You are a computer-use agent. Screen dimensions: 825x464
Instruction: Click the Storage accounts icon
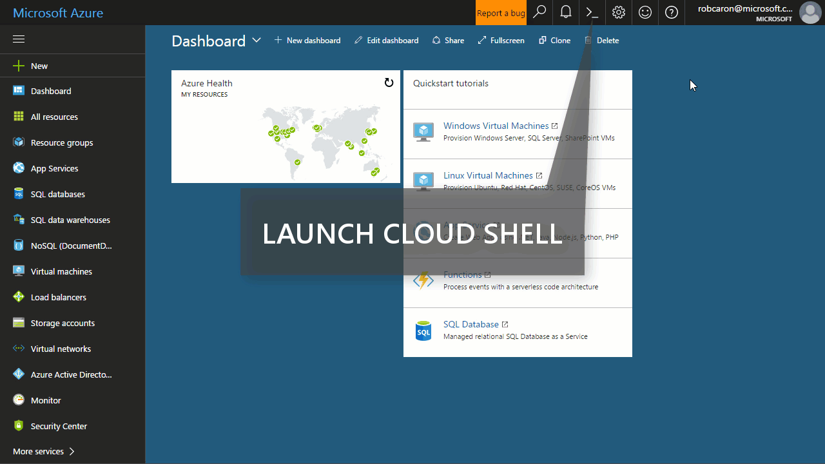click(x=19, y=323)
